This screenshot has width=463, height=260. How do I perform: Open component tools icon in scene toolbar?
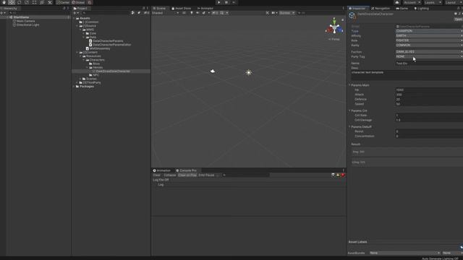point(268,13)
